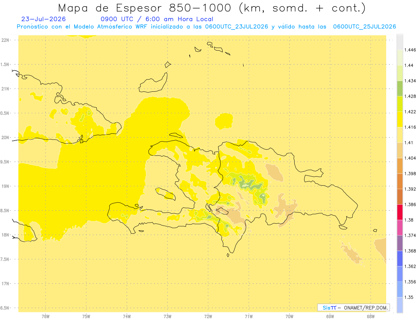This screenshot has height=321, width=416.
Task: Click the '18N' latitude label
Action: point(5,235)
